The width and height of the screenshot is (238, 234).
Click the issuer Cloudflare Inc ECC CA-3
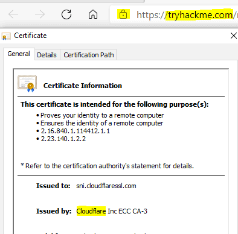point(112,211)
